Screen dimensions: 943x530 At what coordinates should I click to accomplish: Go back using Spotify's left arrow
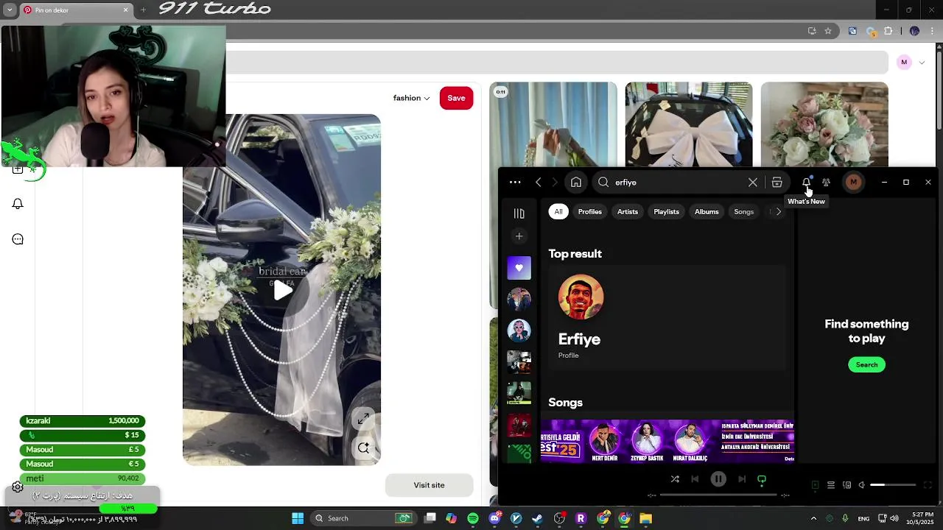539,183
